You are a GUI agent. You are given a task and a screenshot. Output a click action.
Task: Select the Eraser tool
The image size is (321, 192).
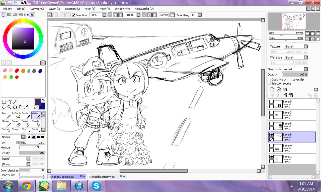pyautogui.click(x=16, y=123)
